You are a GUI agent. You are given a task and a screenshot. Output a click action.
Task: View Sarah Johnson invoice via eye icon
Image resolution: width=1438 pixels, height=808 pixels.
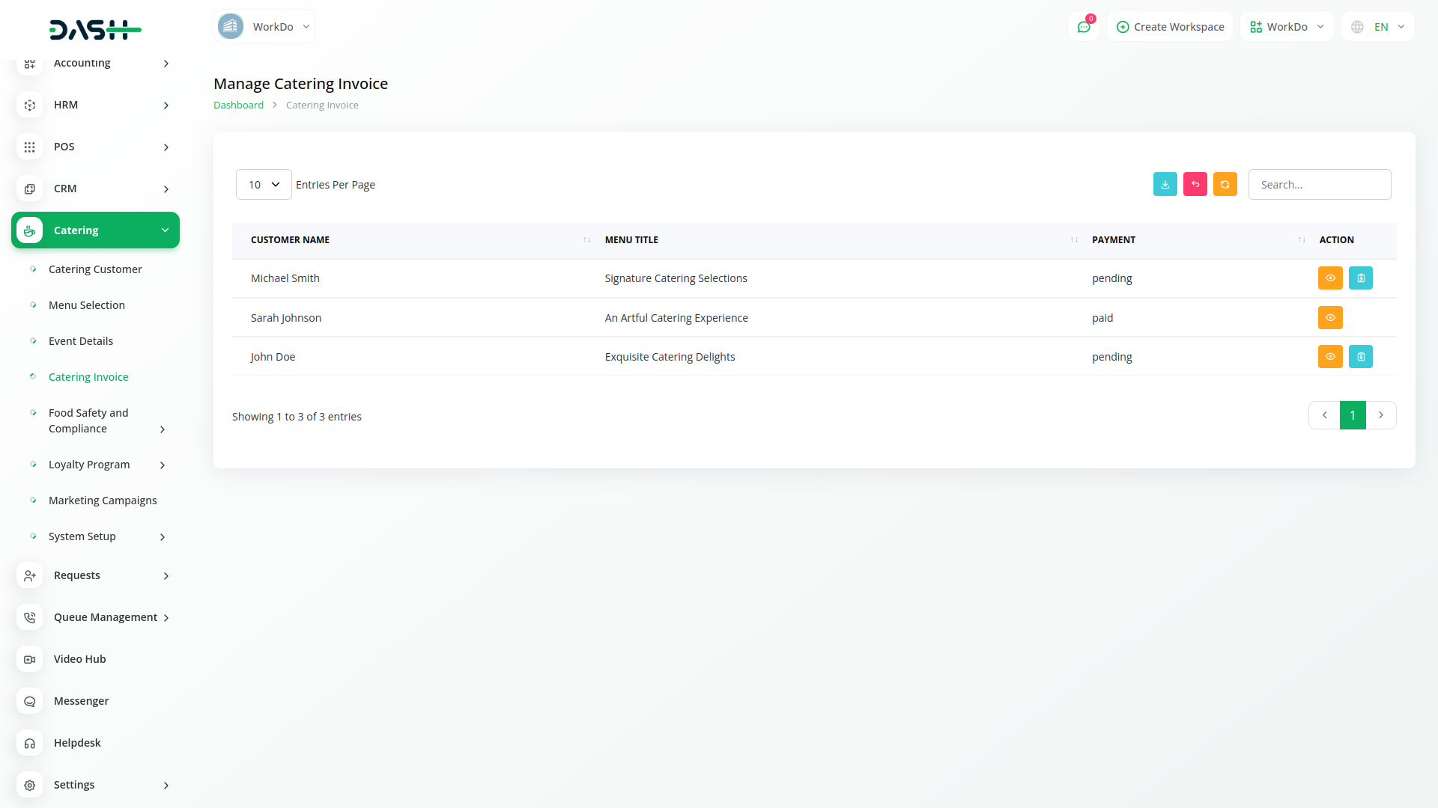(1329, 318)
